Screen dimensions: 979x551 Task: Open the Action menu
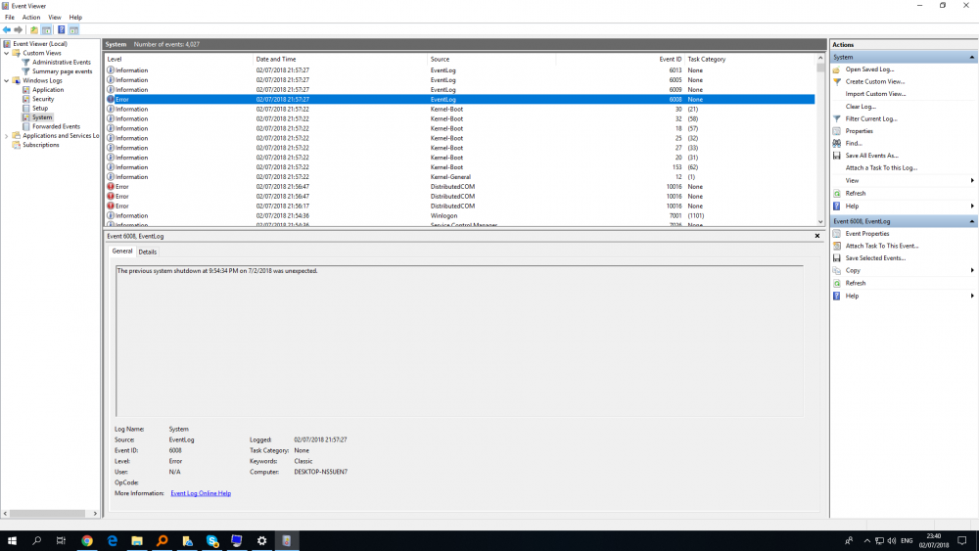click(31, 18)
